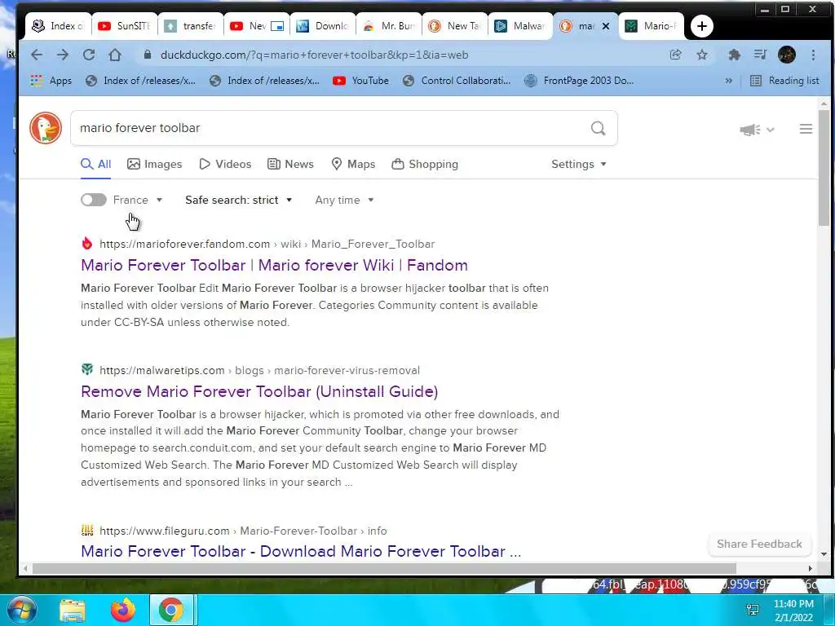This screenshot has width=835, height=626.
Task: Switch to the SunSITE browser tab
Action: pyautogui.click(x=125, y=26)
